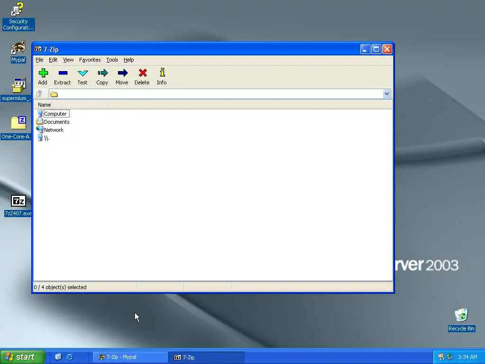Maximize the 7-Zip window

click(x=376, y=49)
